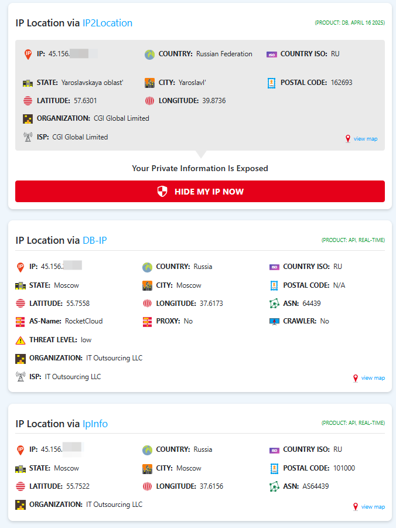Click the Threat Level warning triangle icon
Viewport: 396px width, 528px height.
[x=21, y=340]
